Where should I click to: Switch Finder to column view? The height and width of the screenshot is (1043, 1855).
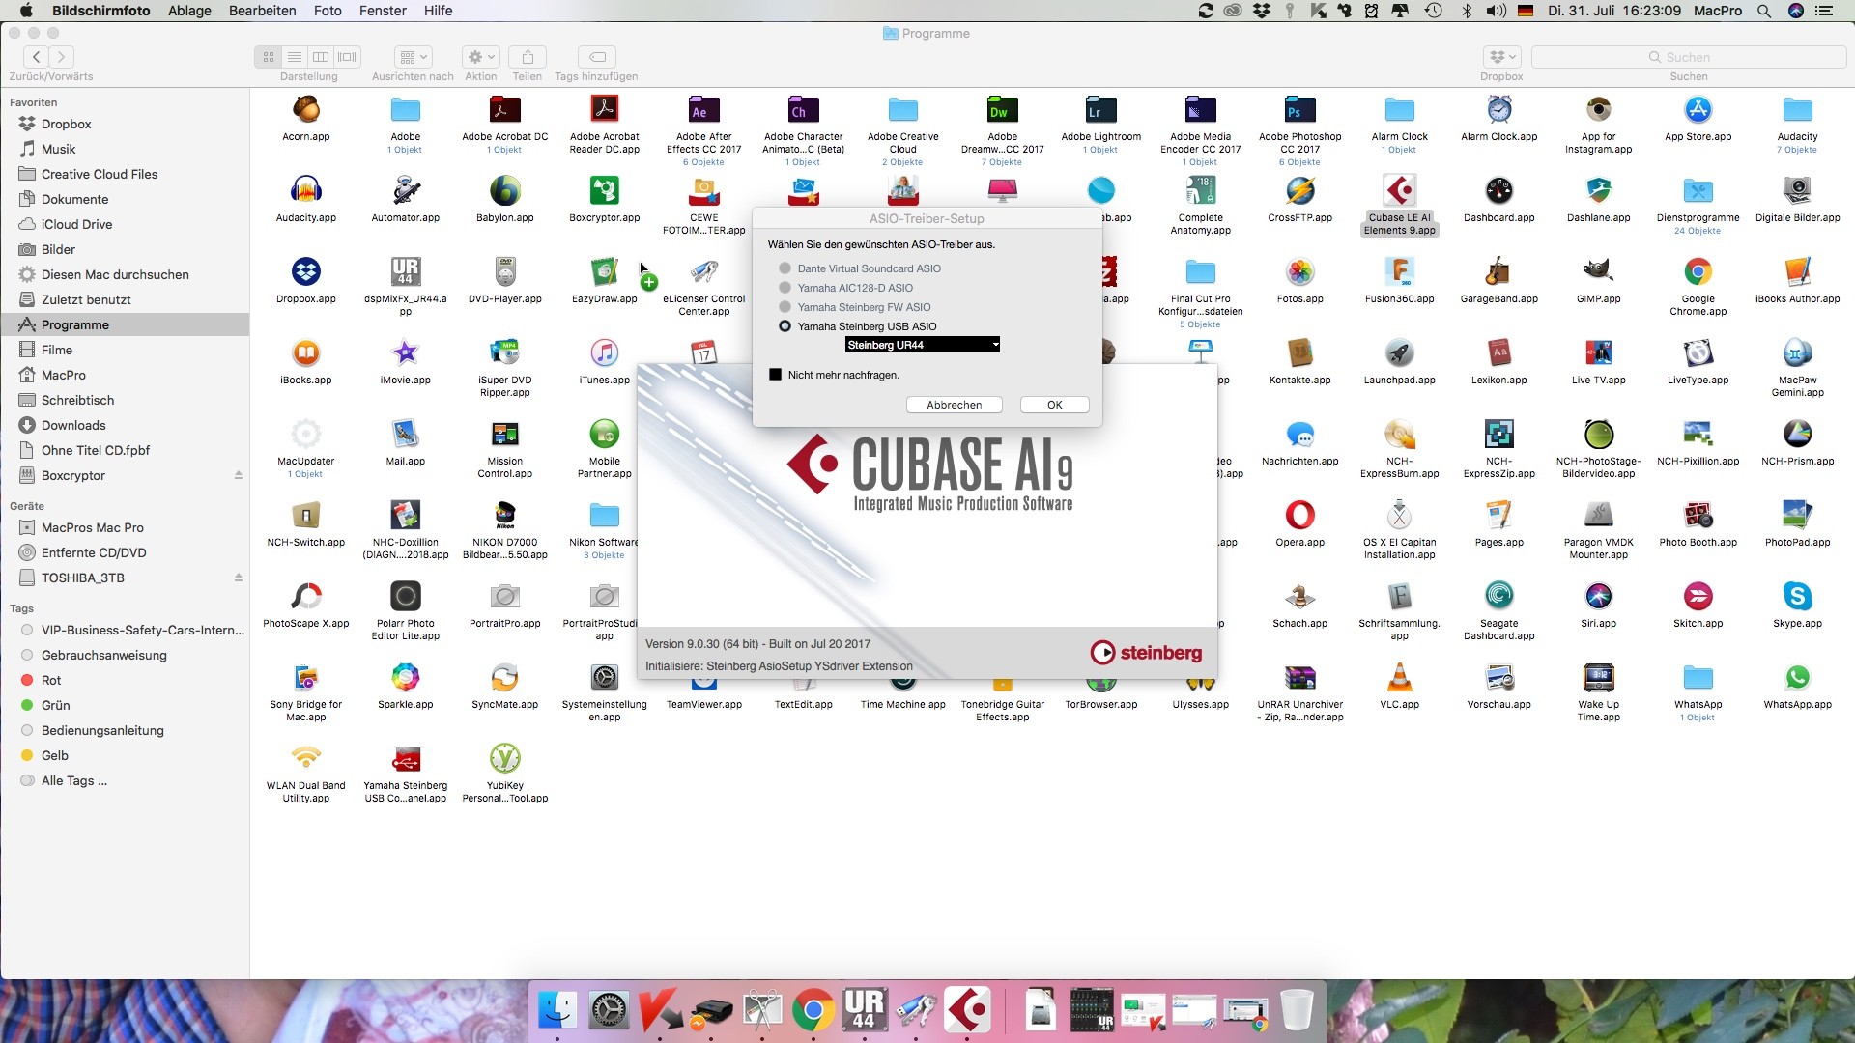[321, 57]
